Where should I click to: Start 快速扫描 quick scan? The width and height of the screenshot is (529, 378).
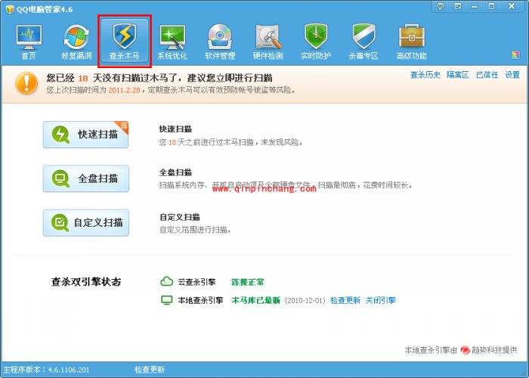[85, 135]
